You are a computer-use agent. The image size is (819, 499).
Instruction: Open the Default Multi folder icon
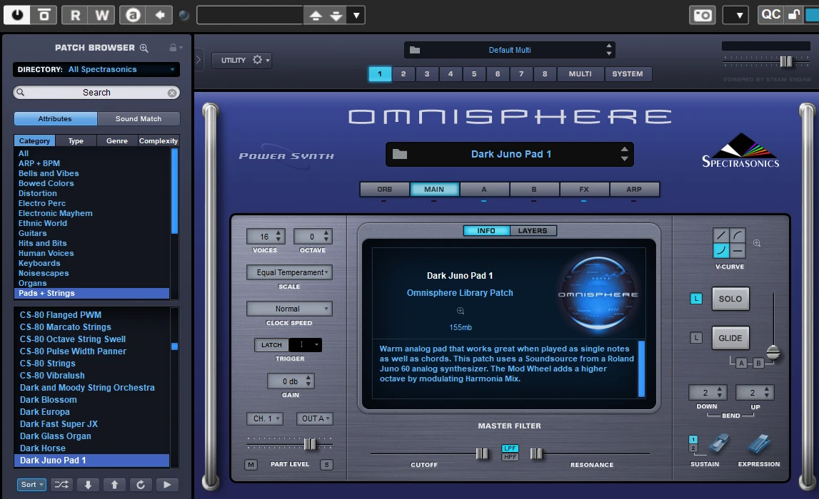point(415,50)
